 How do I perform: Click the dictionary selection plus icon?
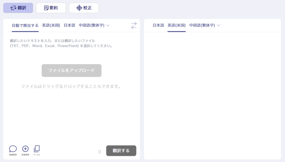pos(25,149)
